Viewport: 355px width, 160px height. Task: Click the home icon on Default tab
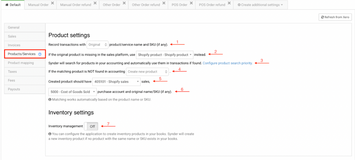pyautogui.click(x=7, y=5)
